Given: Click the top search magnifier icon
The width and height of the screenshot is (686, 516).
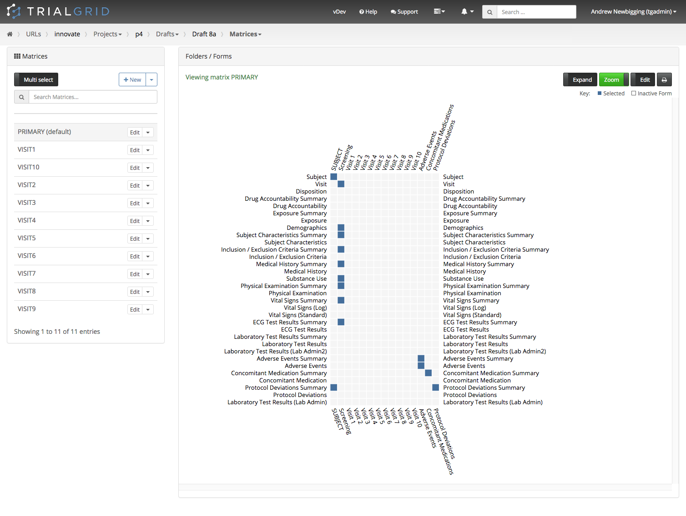Looking at the screenshot, I should click(489, 12).
